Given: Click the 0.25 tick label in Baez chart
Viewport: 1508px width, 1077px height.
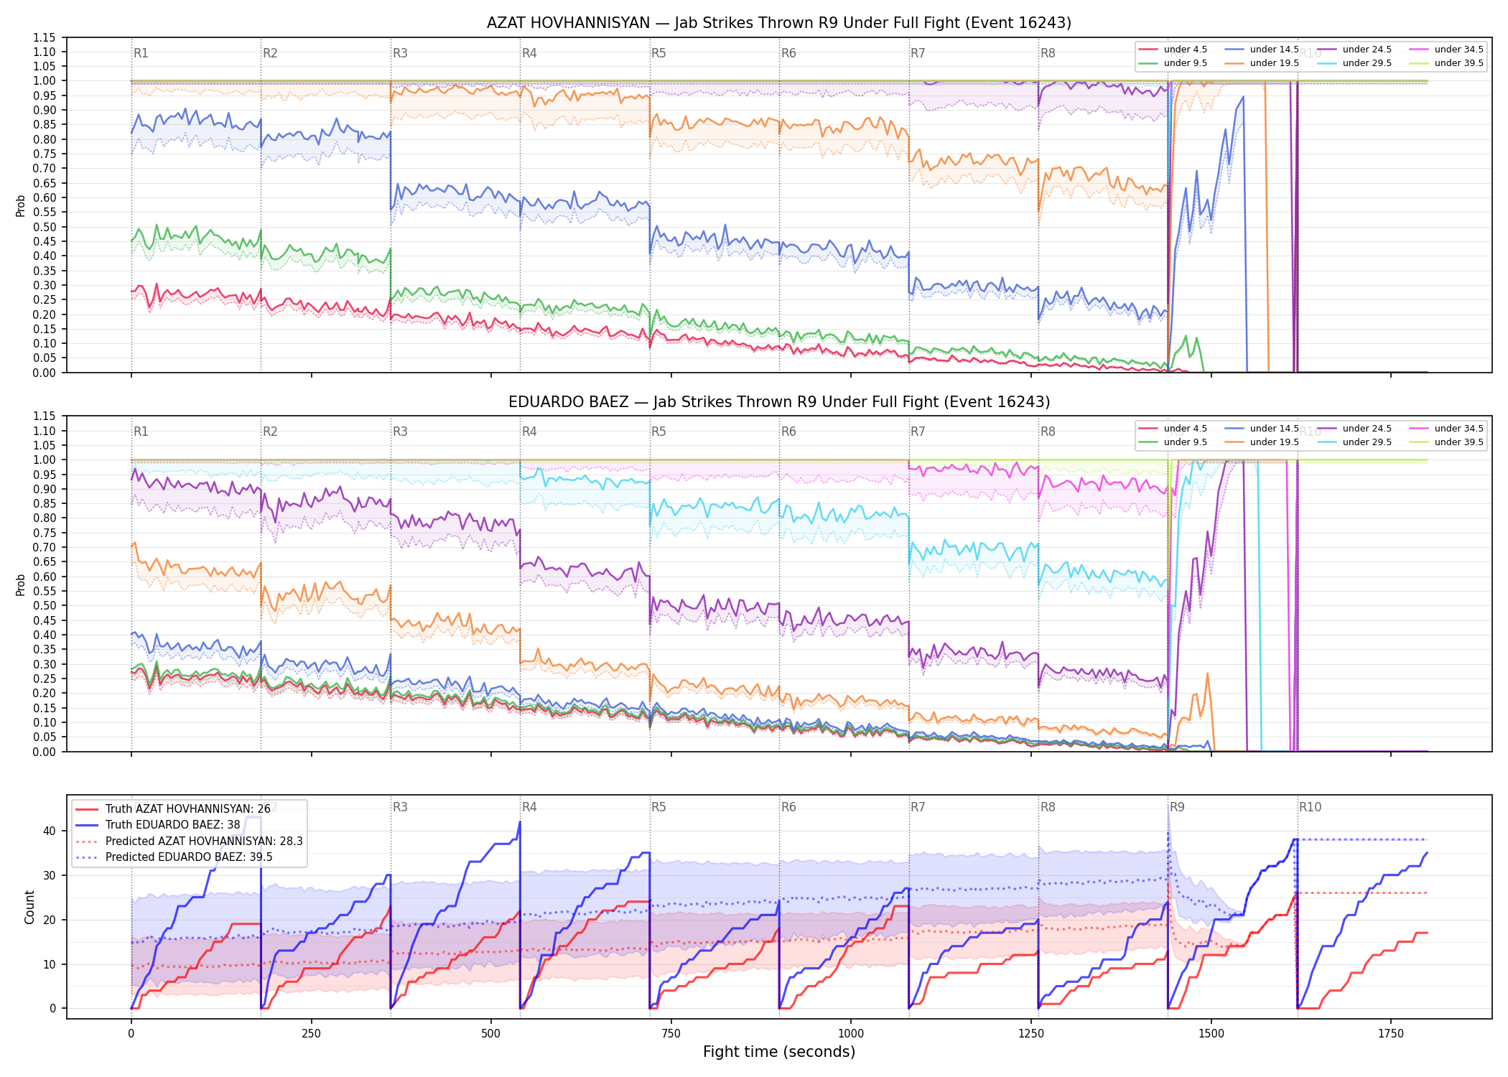Looking at the screenshot, I should 45,679.
